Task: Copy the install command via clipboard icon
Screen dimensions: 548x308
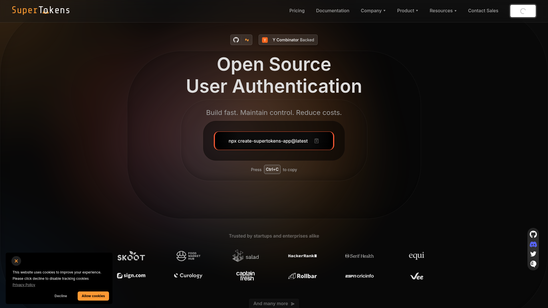Action: (x=317, y=141)
